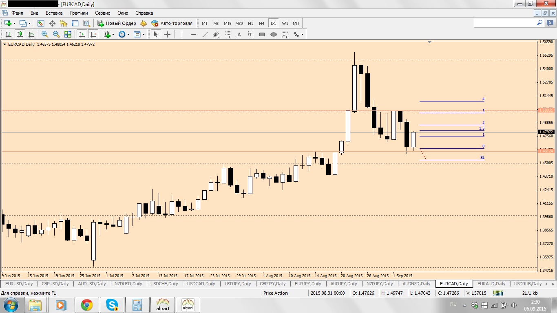Open the Profiles icon in toolbar

coord(23,23)
